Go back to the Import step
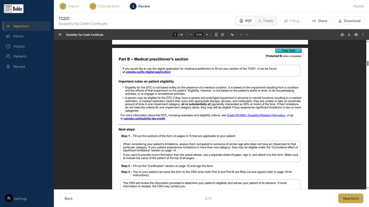This screenshot has width=369, height=207. [69, 6]
